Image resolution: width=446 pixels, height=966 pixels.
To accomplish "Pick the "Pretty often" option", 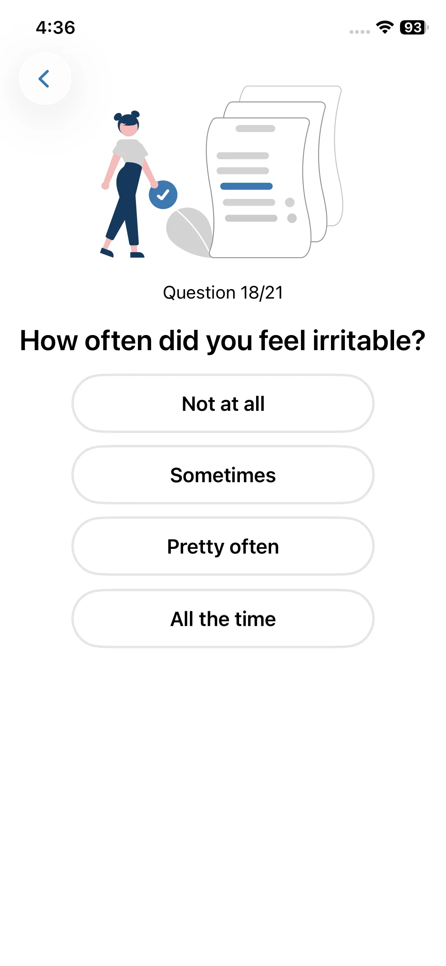I will [x=223, y=546].
